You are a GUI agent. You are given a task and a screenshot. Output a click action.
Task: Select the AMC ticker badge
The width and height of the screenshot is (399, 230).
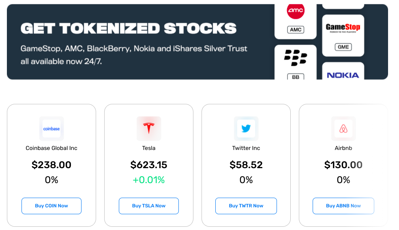click(x=296, y=30)
